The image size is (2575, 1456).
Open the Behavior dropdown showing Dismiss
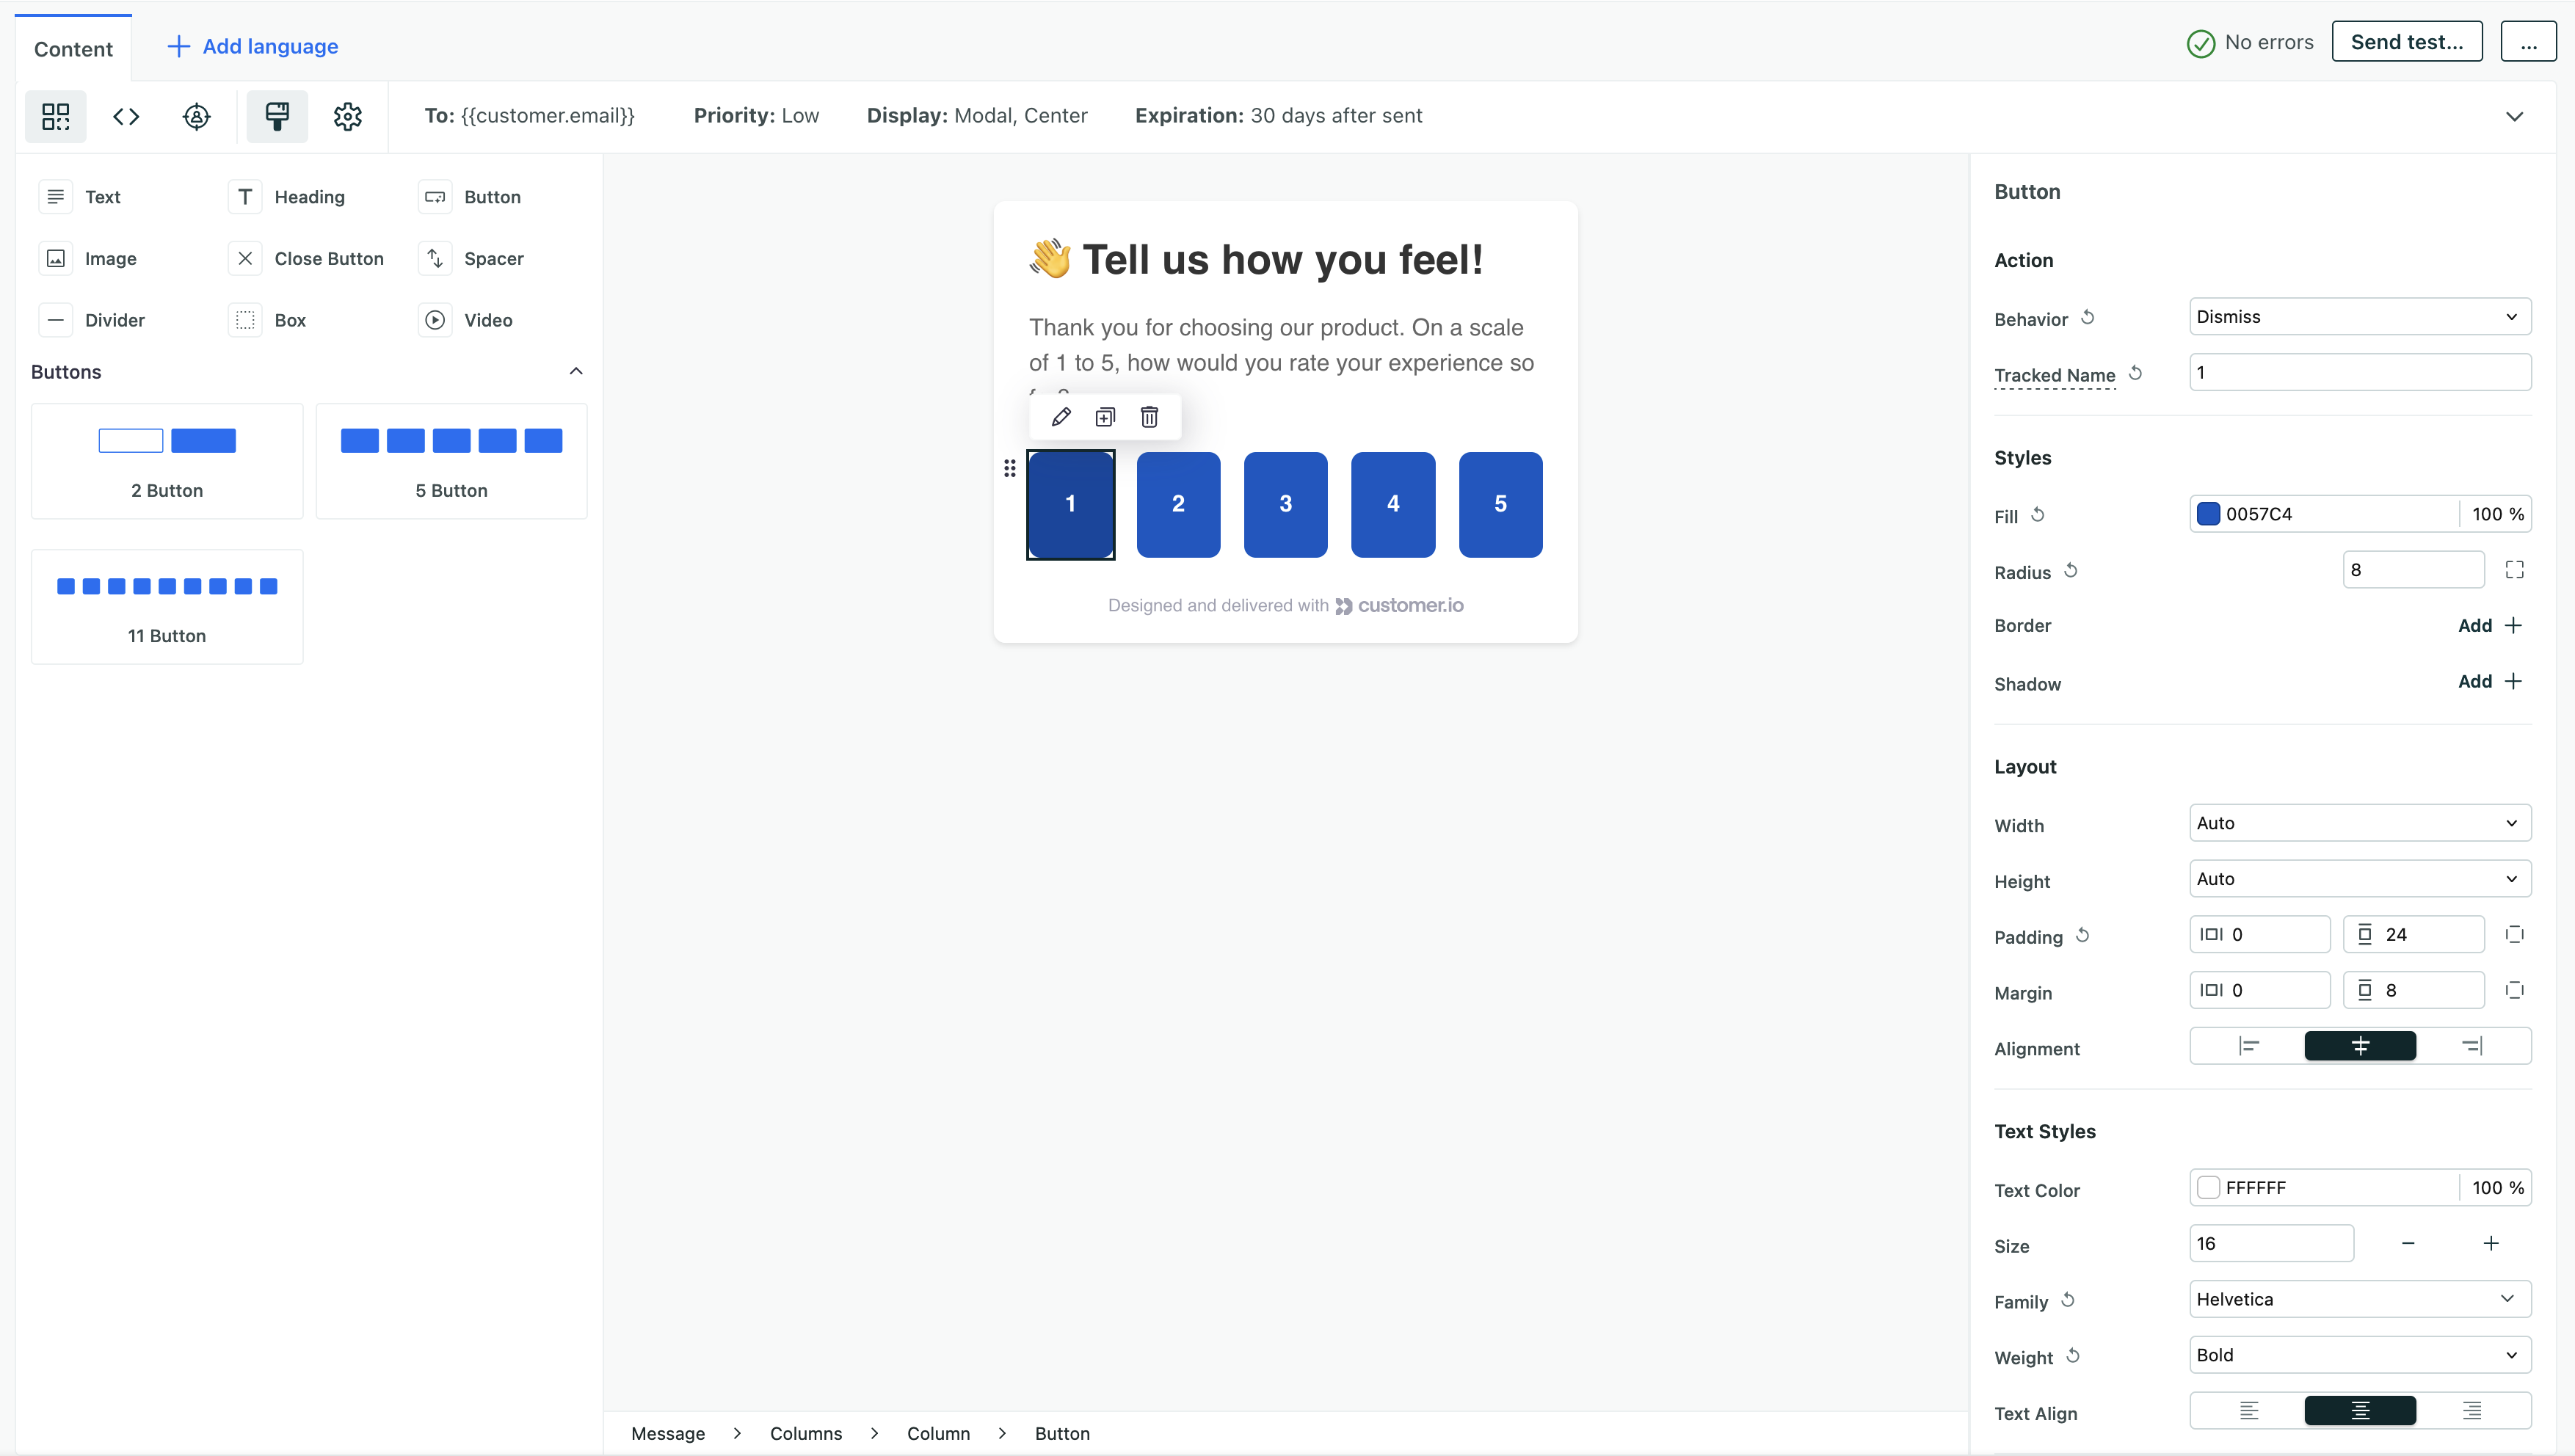pyautogui.click(x=2359, y=317)
